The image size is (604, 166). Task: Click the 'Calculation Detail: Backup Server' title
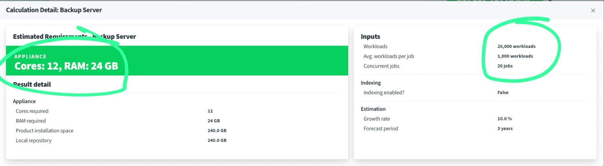point(54,10)
